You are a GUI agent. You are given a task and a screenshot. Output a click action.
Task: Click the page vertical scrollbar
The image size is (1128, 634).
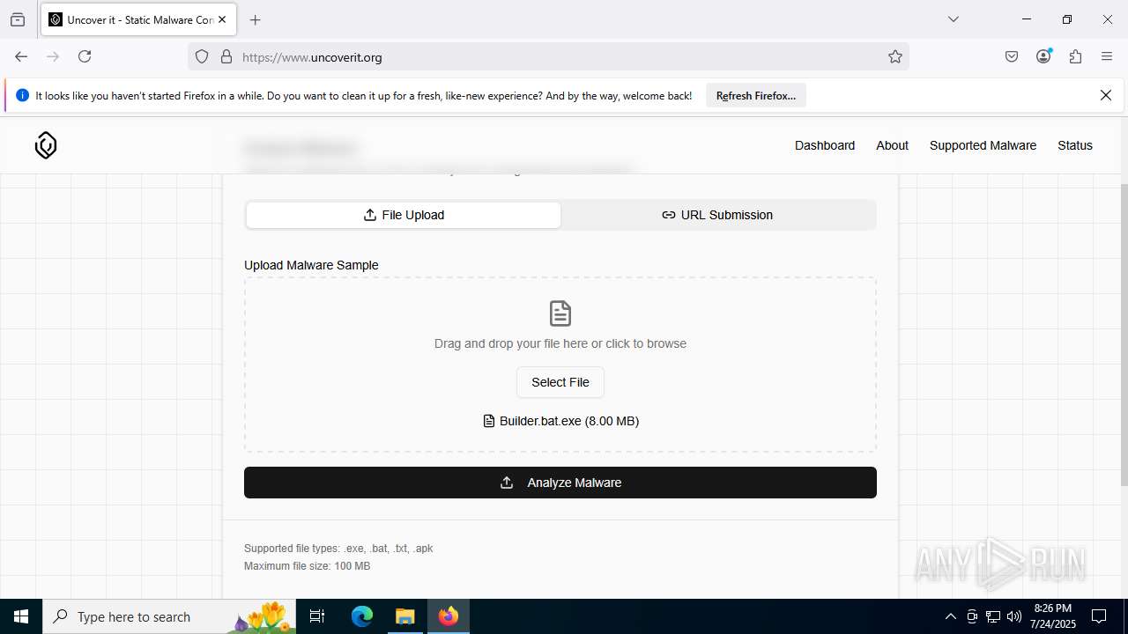coord(1124,335)
